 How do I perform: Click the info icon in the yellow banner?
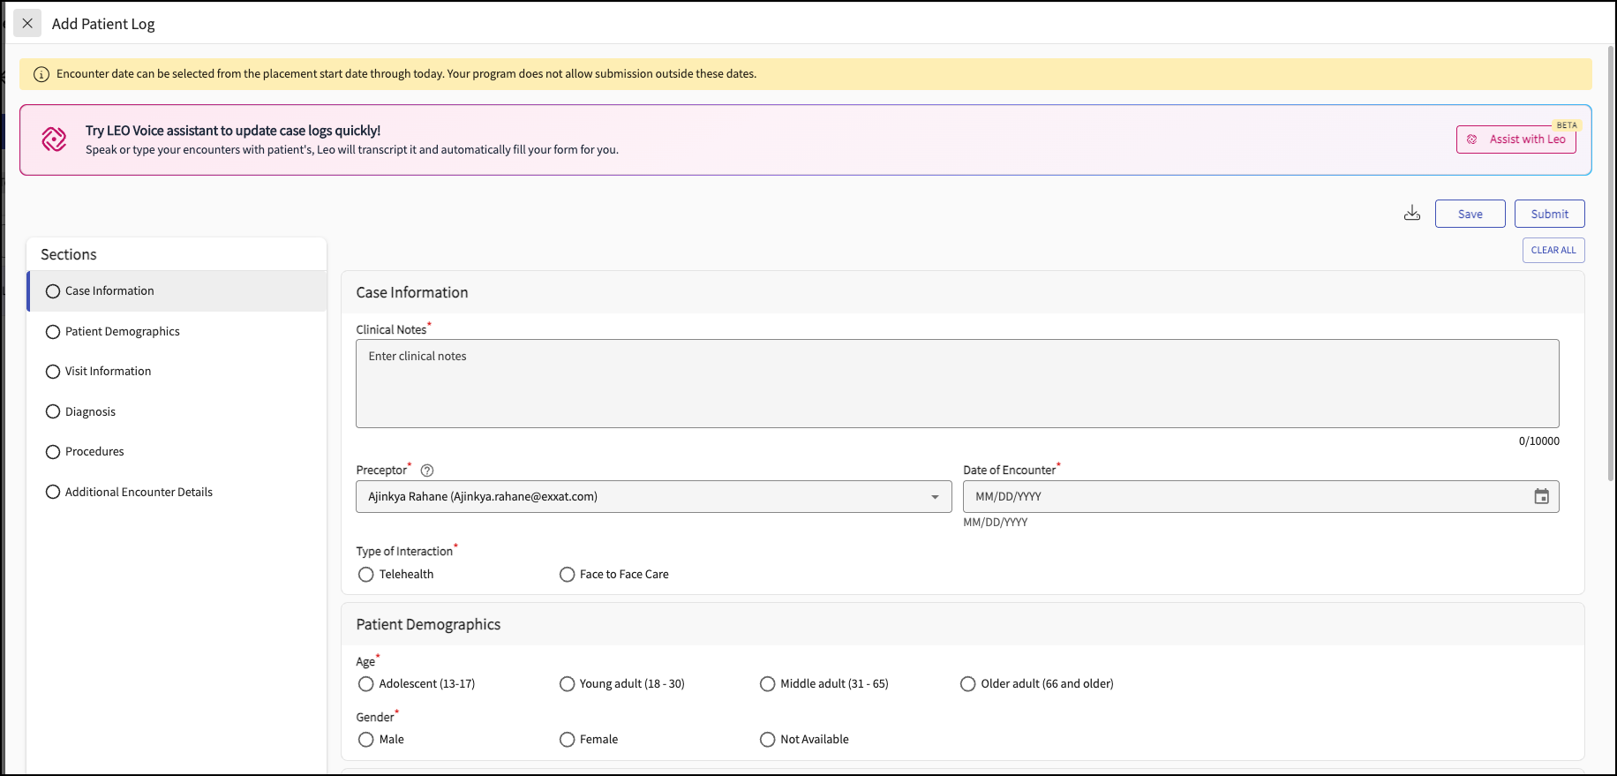pyautogui.click(x=41, y=74)
